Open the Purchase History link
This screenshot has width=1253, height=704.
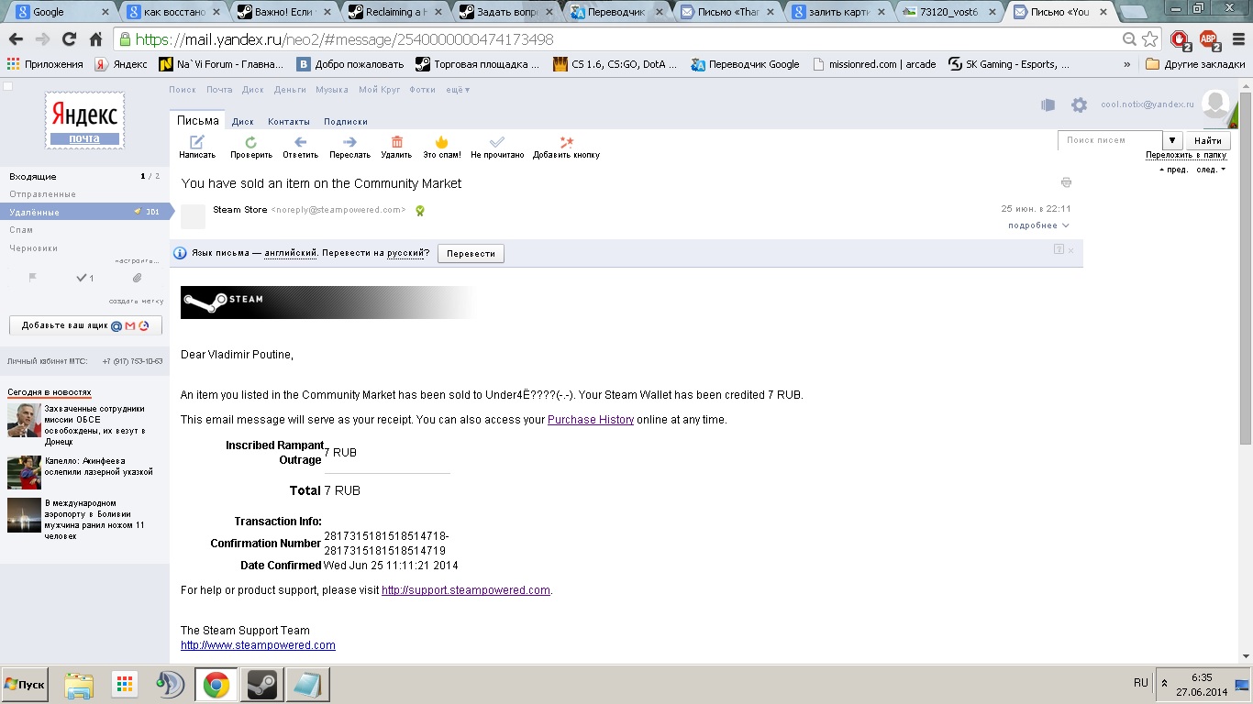click(x=591, y=420)
